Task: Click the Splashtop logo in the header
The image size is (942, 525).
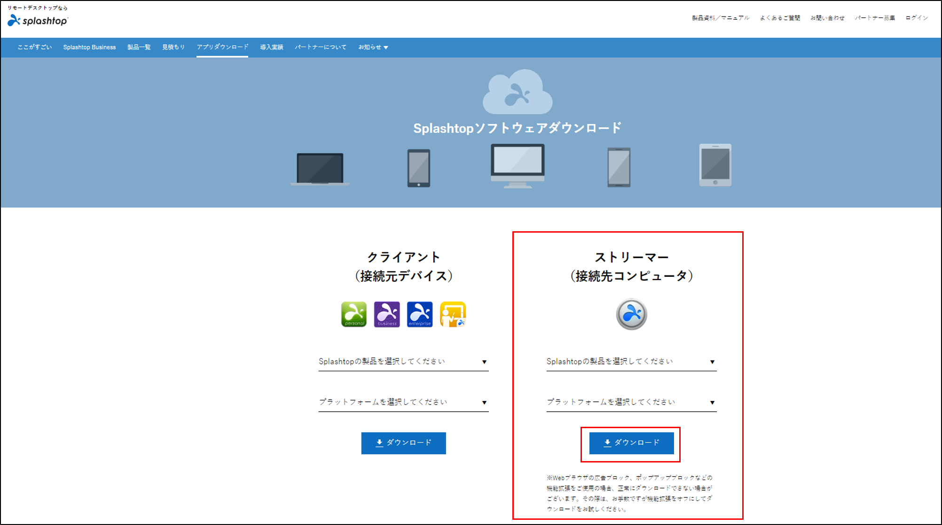Action: pos(38,20)
